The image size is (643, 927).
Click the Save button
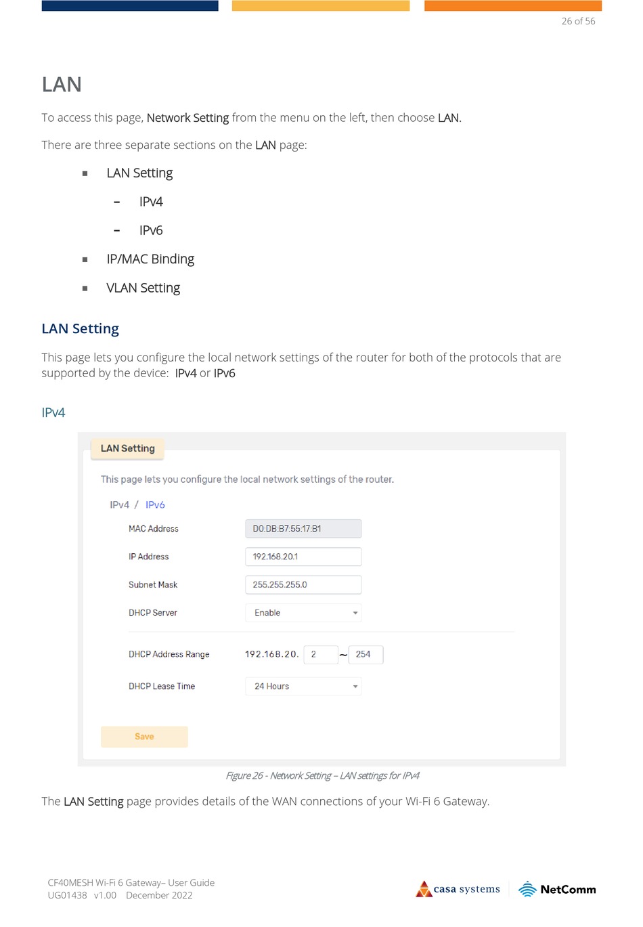(x=144, y=737)
